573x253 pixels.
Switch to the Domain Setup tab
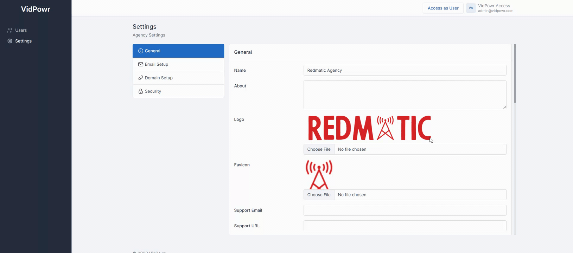pyautogui.click(x=178, y=78)
